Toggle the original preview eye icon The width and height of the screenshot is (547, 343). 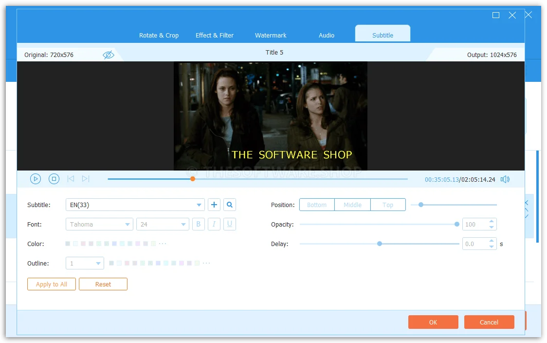tap(109, 55)
